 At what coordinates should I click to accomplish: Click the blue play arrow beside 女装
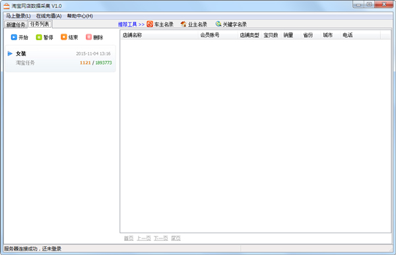pos(10,53)
